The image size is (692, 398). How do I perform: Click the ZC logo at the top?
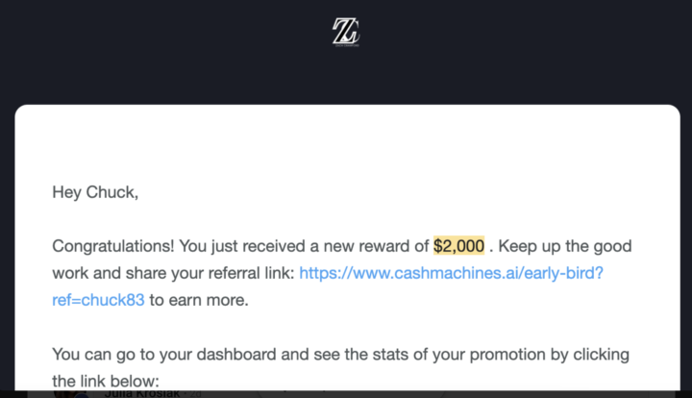pos(346,31)
